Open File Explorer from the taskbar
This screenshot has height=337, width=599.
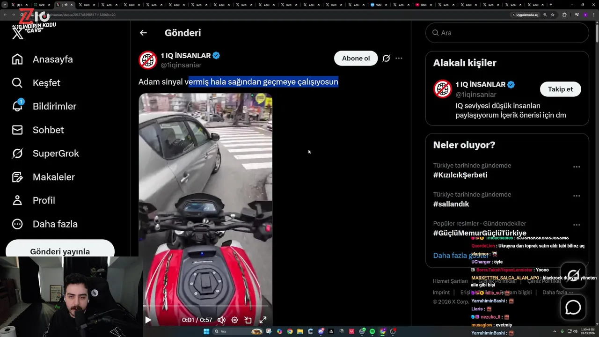pyautogui.click(x=300, y=331)
